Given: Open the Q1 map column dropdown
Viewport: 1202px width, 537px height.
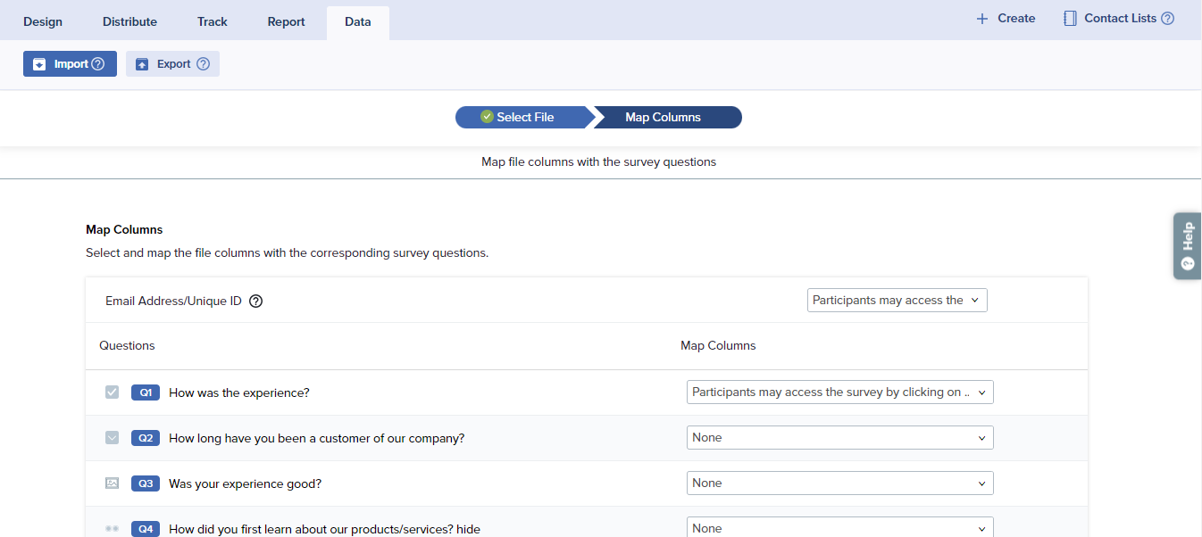Looking at the screenshot, I should coord(839,392).
